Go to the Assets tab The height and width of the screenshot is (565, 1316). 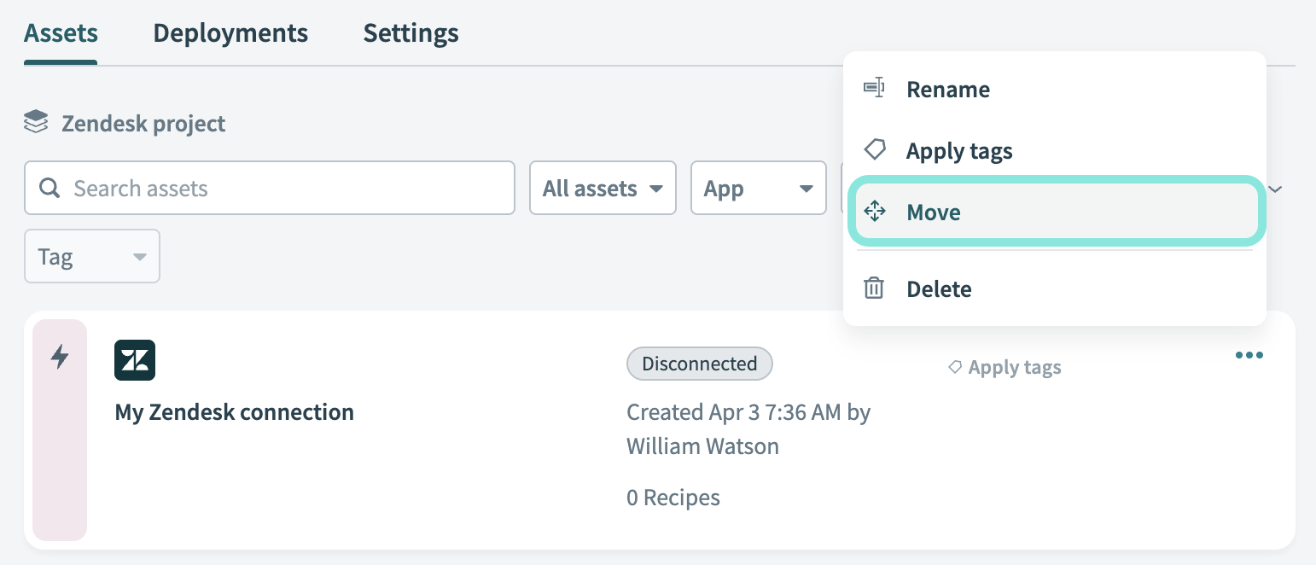pos(61,33)
